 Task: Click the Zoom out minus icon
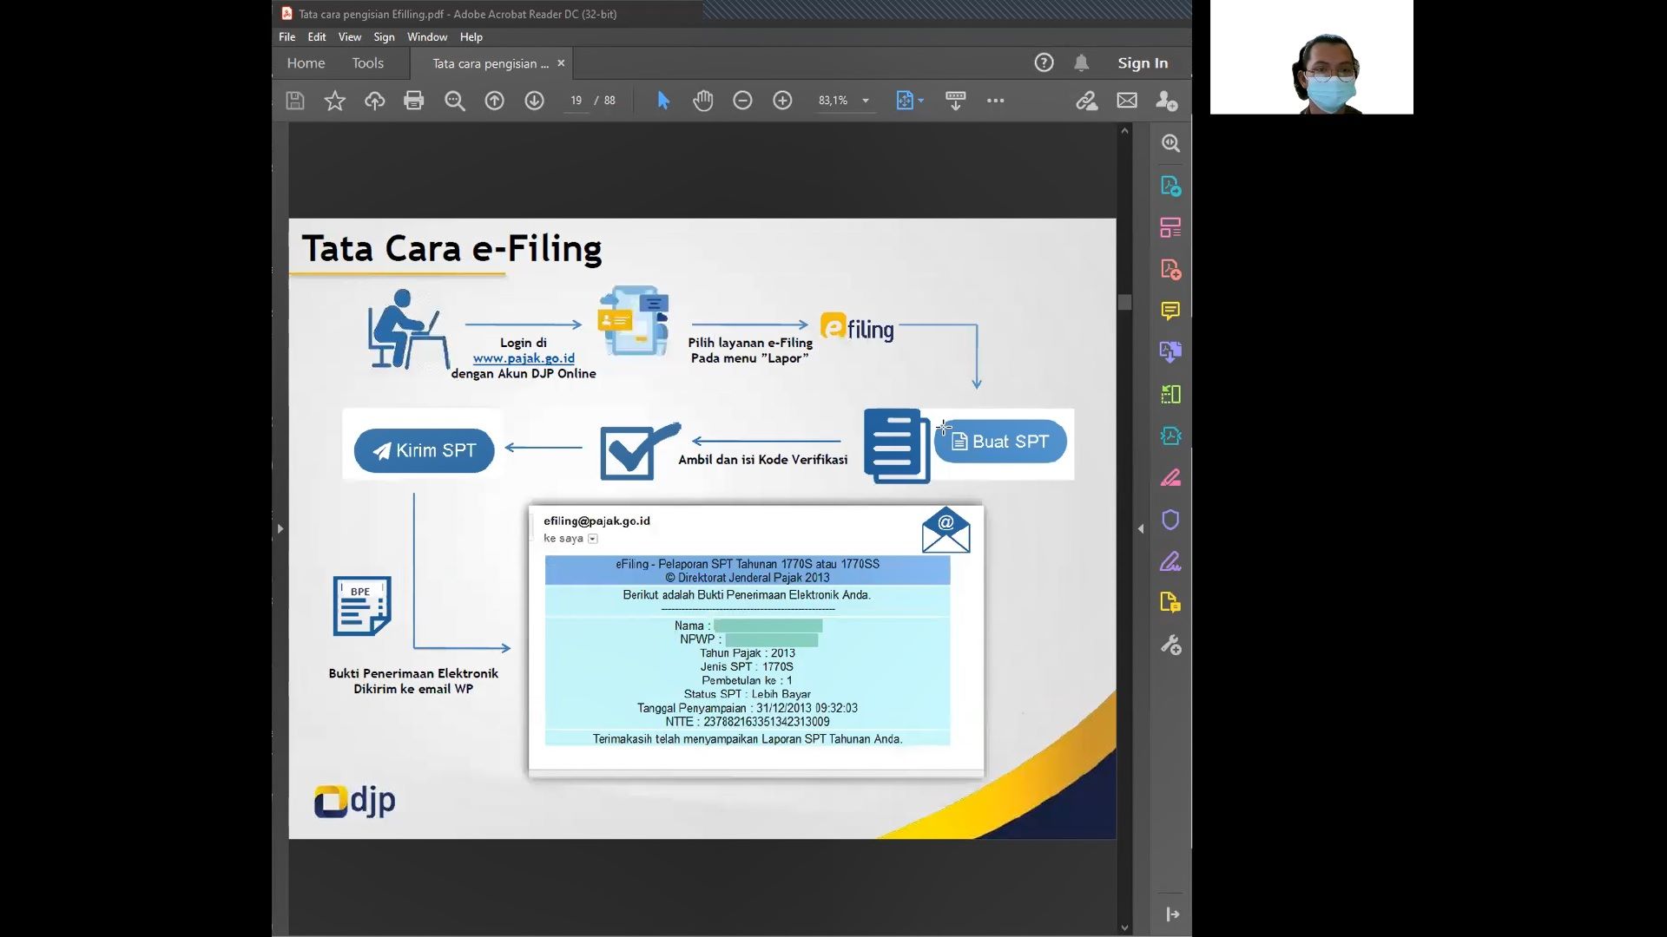742,101
